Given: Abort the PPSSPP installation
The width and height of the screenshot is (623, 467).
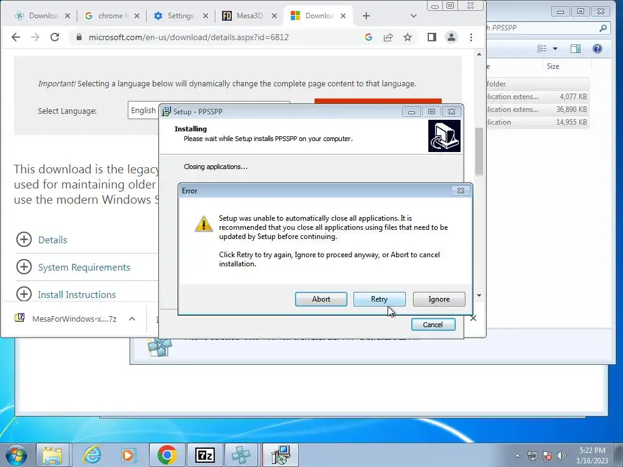Looking at the screenshot, I should point(321,299).
